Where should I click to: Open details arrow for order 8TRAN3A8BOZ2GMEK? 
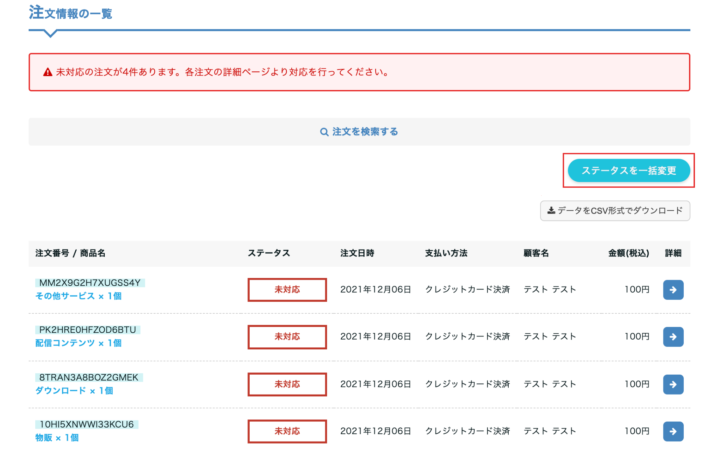673,384
